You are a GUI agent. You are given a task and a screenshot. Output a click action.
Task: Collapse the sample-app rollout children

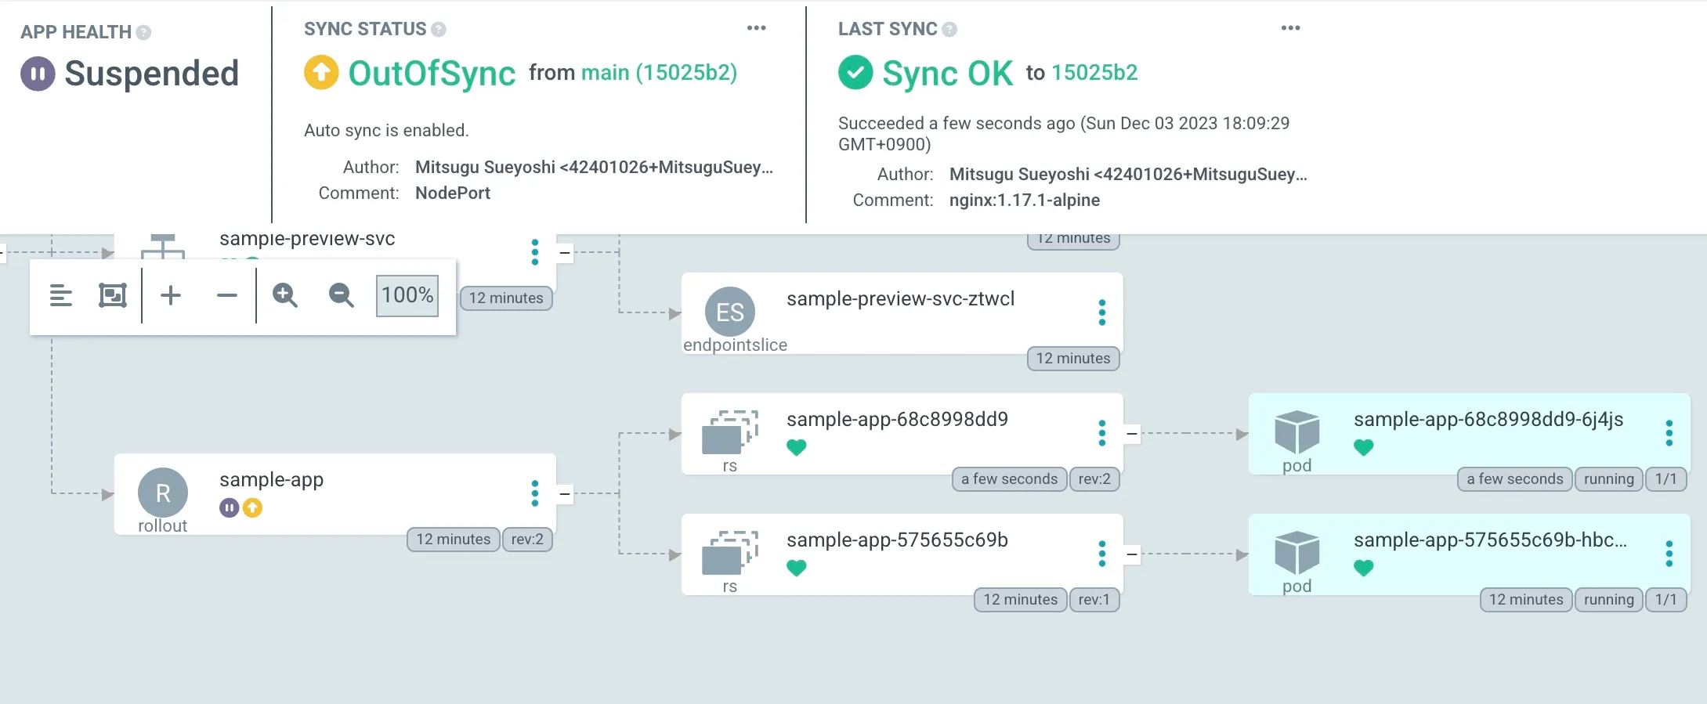[565, 494]
